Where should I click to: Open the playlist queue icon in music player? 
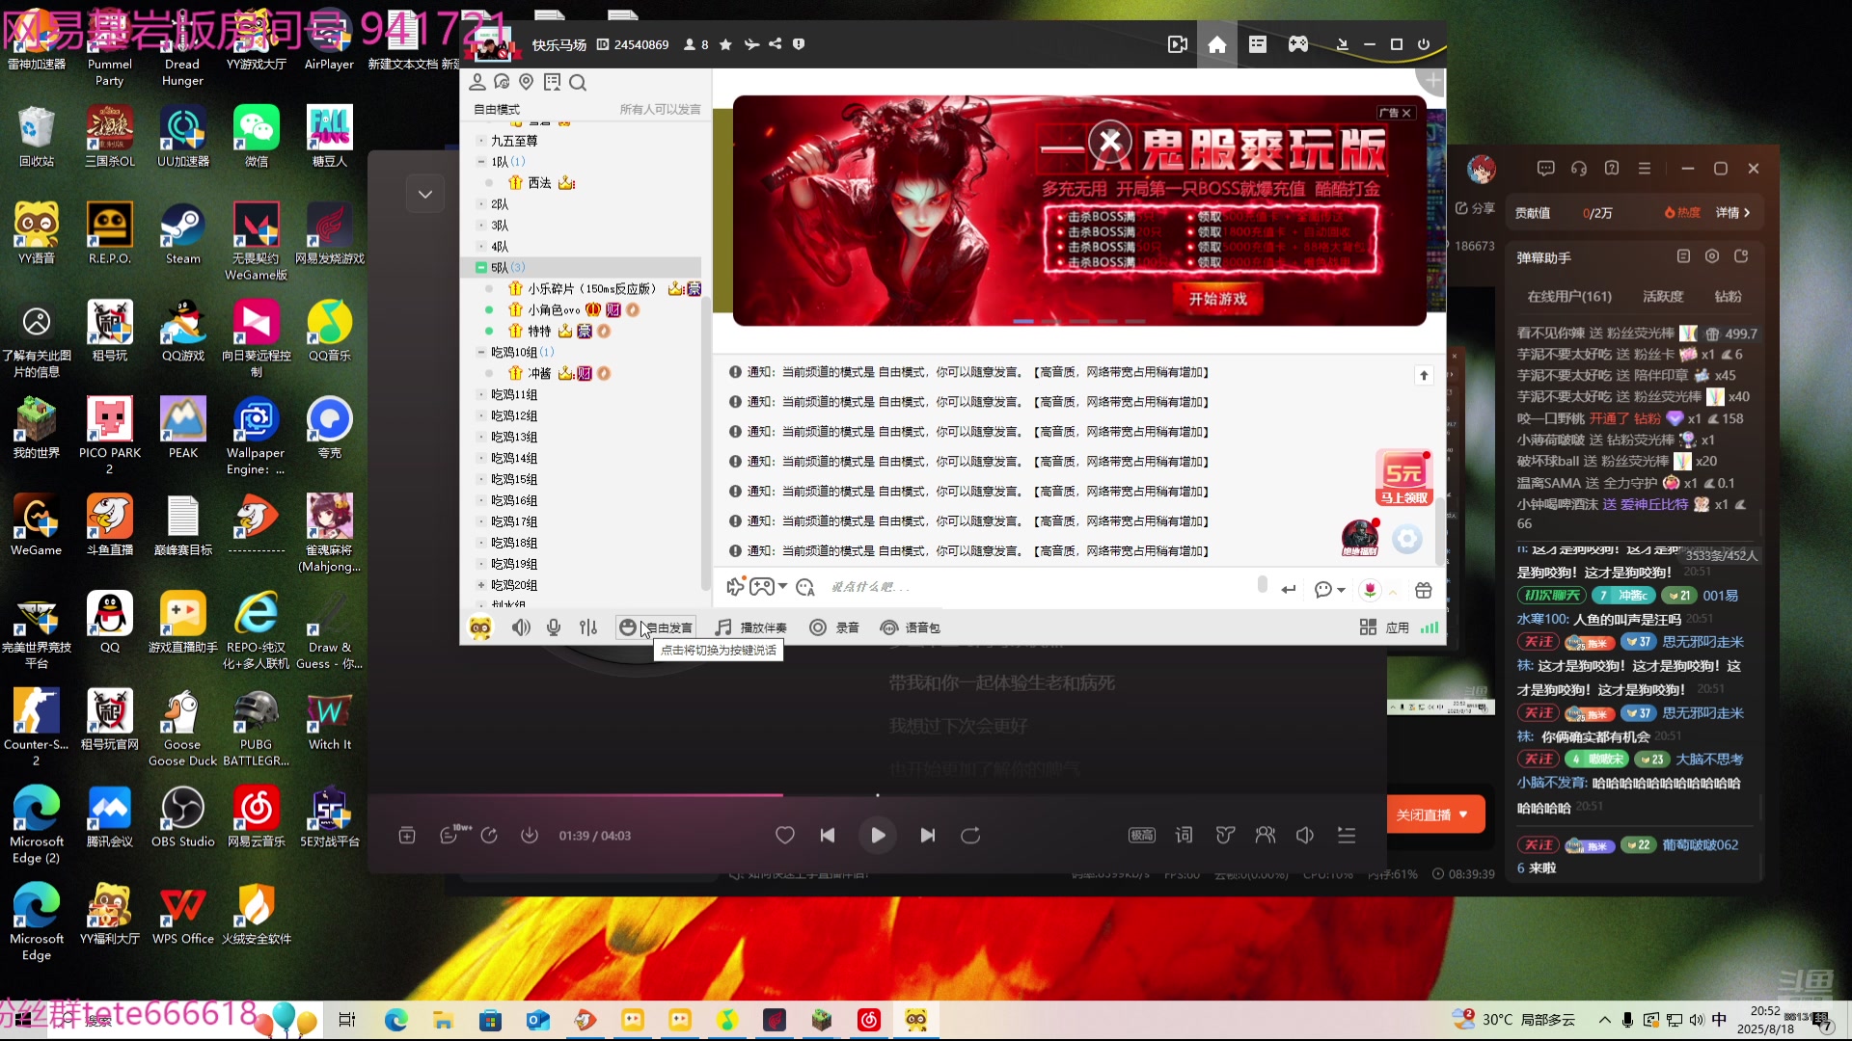point(1347,836)
